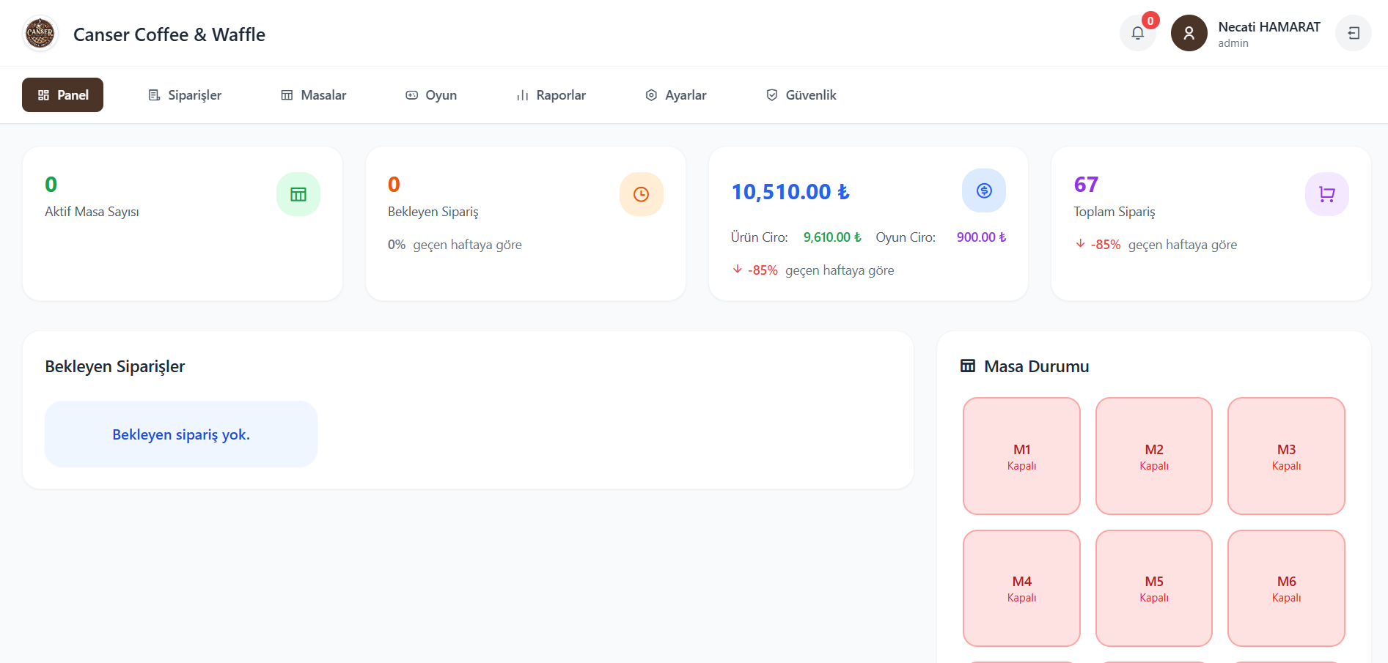
Task: Switch to the Masalar tab
Action: coord(314,95)
